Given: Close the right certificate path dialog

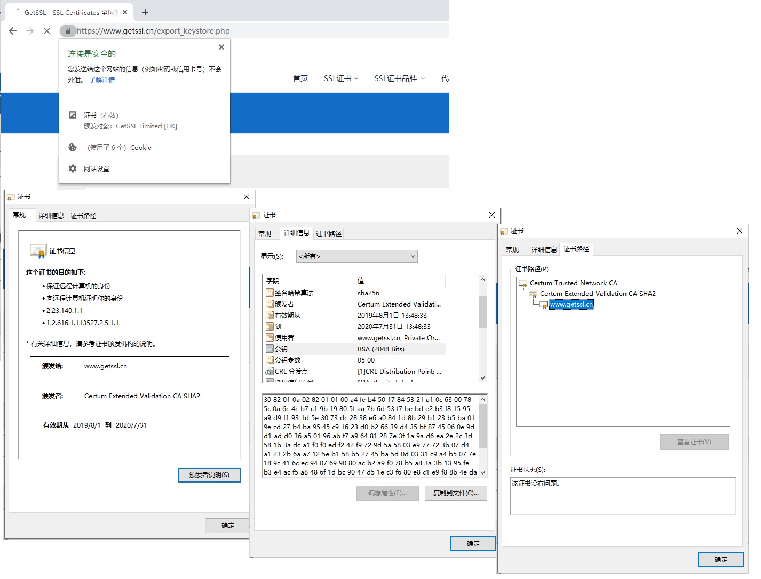Looking at the screenshot, I should [739, 231].
